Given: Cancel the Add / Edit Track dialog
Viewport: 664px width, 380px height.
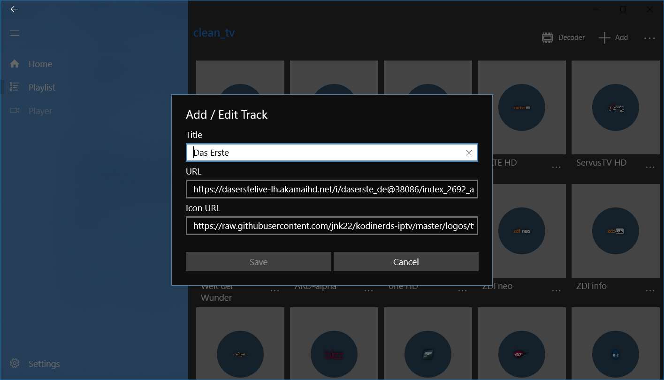Looking at the screenshot, I should pos(406,262).
